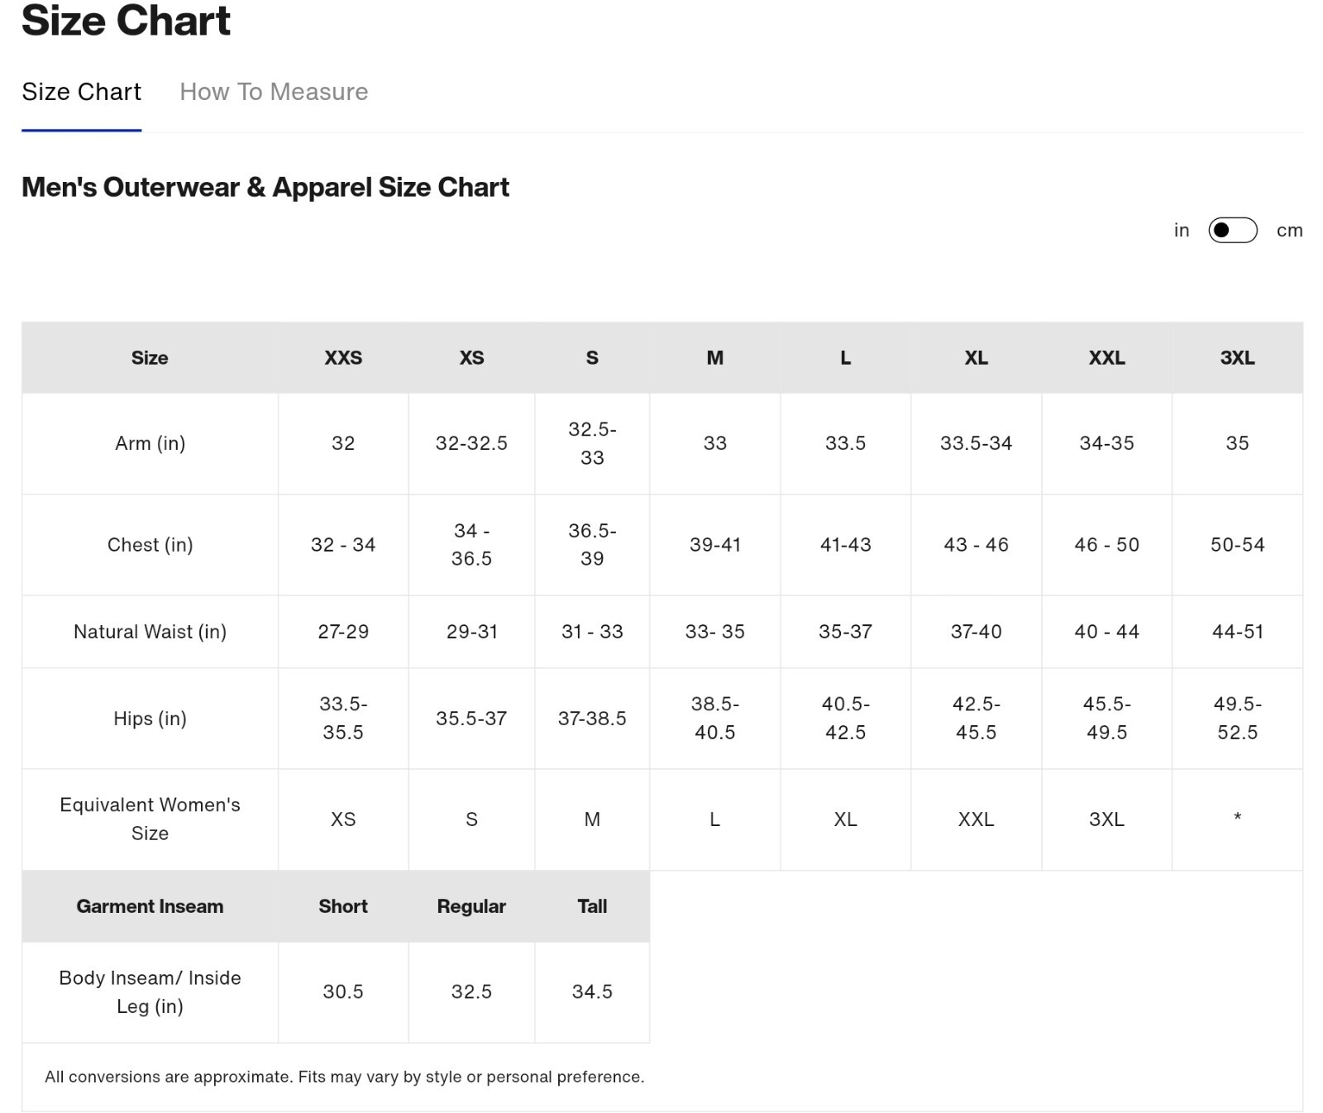
Task: Click the 'in' unit label
Action: click(x=1182, y=231)
